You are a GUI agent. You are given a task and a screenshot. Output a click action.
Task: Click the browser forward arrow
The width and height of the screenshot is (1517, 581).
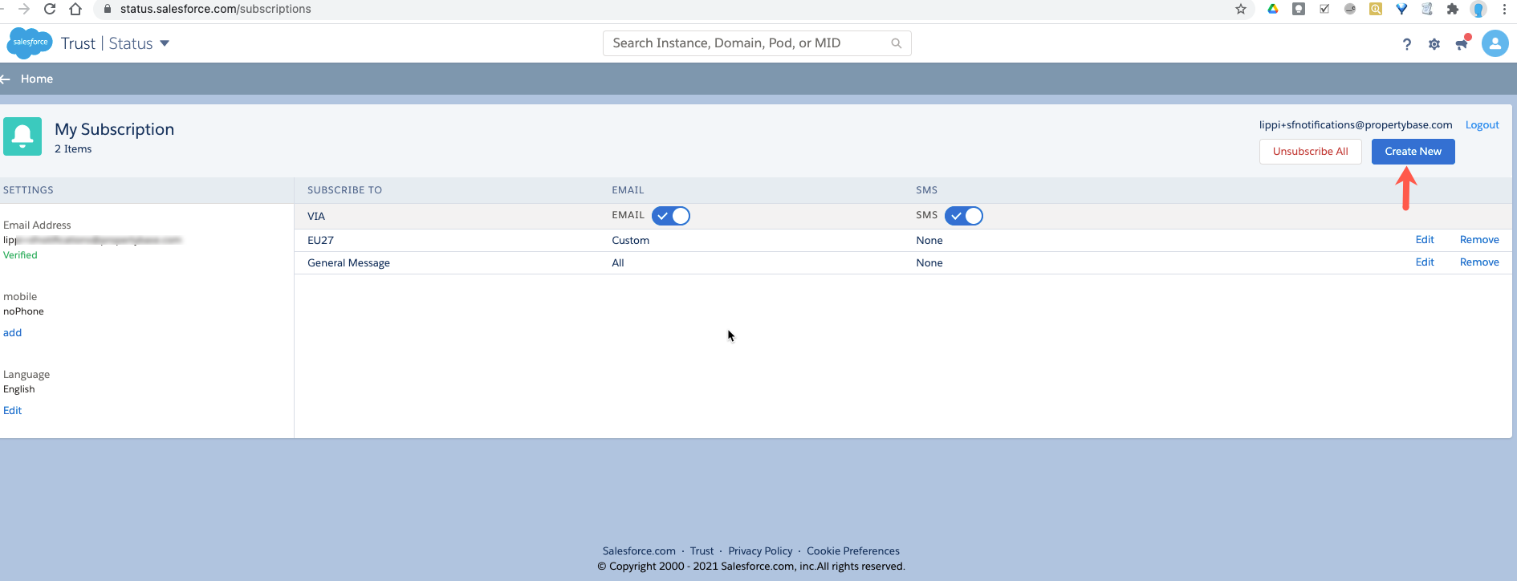[24, 9]
